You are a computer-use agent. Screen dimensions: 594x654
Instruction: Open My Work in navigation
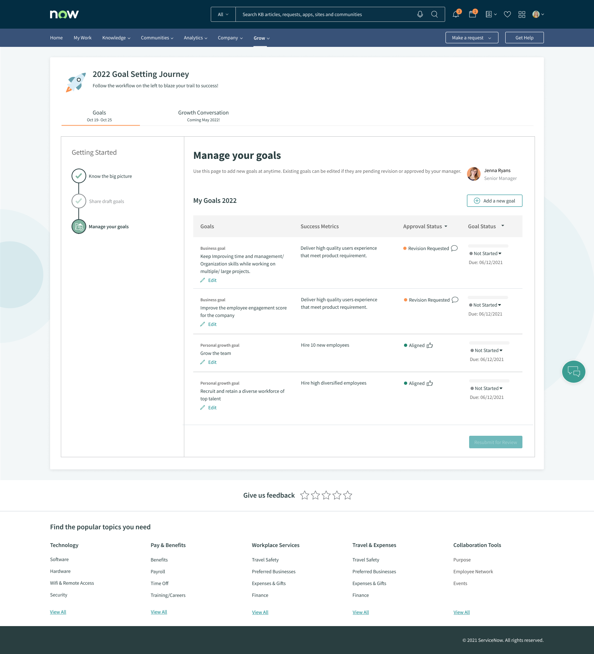pos(83,38)
